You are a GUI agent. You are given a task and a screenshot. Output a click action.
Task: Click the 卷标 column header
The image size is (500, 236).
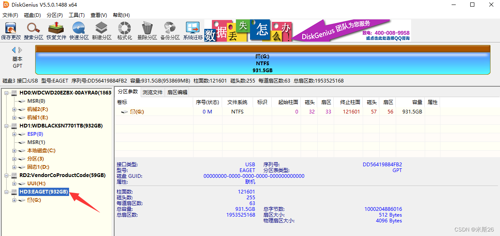pyautogui.click(x=153, y=102)
